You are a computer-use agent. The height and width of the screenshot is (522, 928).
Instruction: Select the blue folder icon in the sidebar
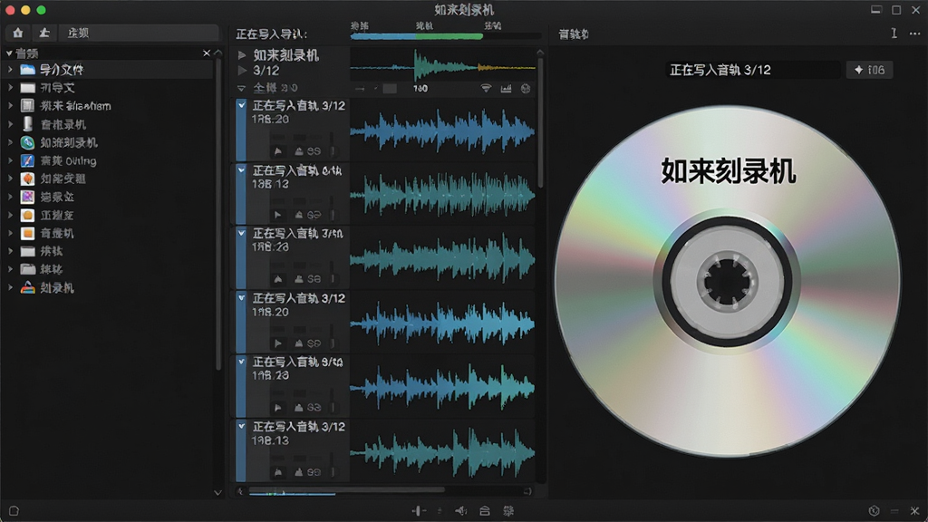pyautogui.click(x=27, y=70)
